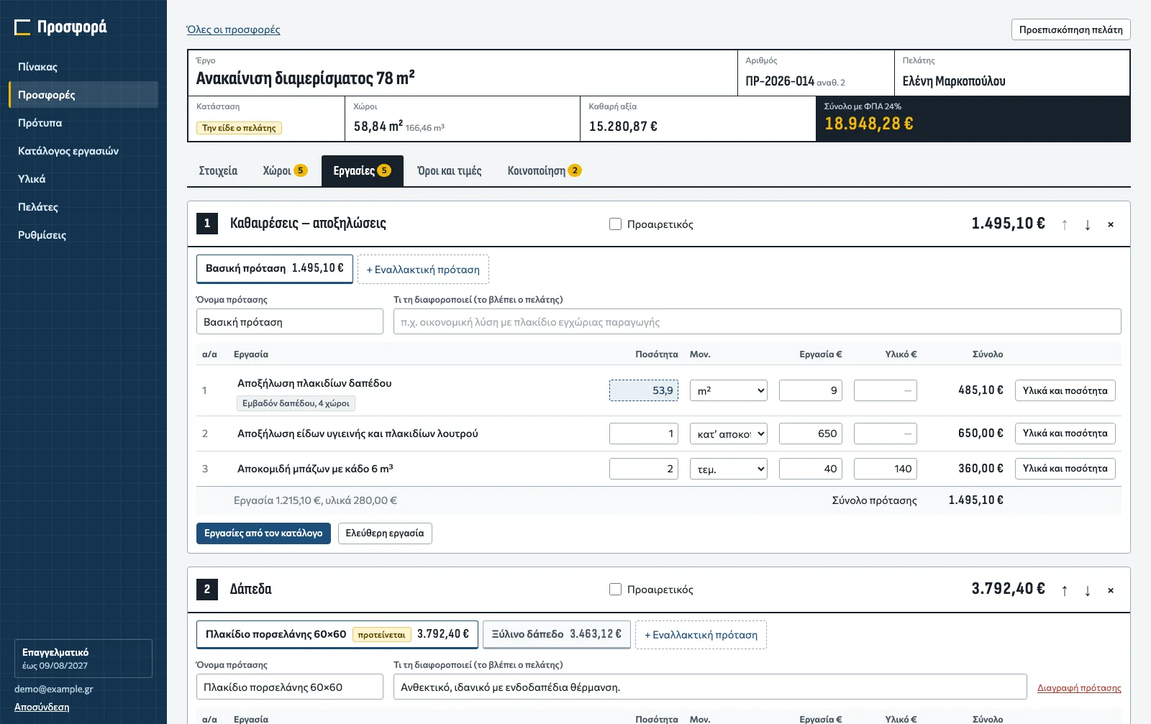Open Πρότυπα in the sidebar
Viewport: 1151px width, 724px height.
(x=83, y=123)
